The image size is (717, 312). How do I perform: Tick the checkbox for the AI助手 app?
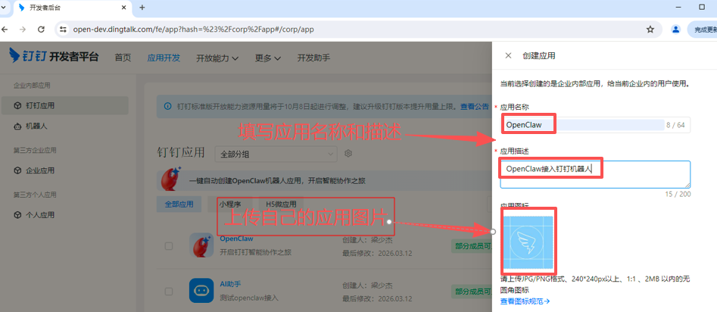[x=169, y=291]
